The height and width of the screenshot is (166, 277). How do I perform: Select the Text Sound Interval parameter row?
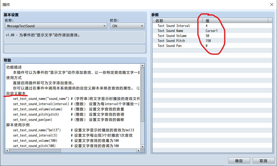(x=212, y=26)
